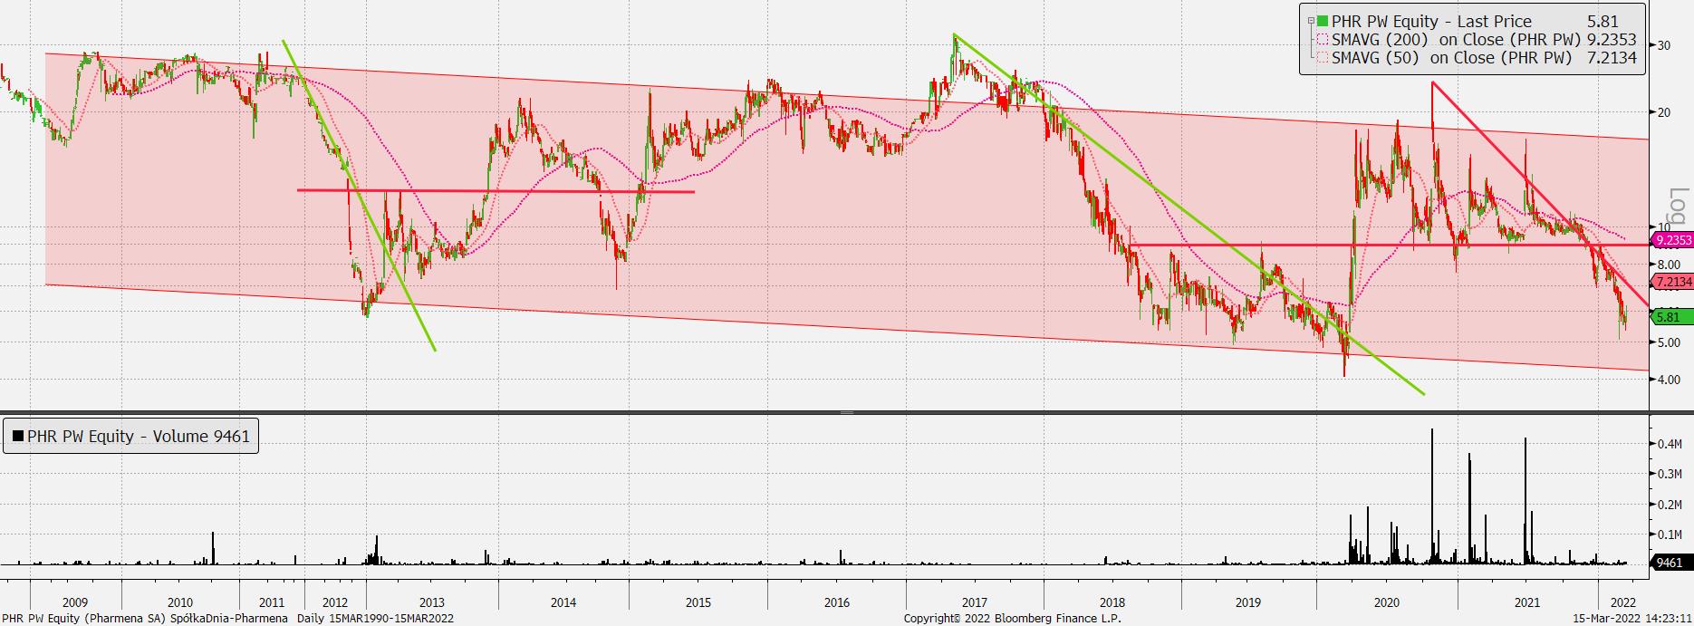Click 'Copyright© 2022 Bloomberg Finance L.P.' text
This screenshot has width=1694, height=626.
coord(1012,619)
